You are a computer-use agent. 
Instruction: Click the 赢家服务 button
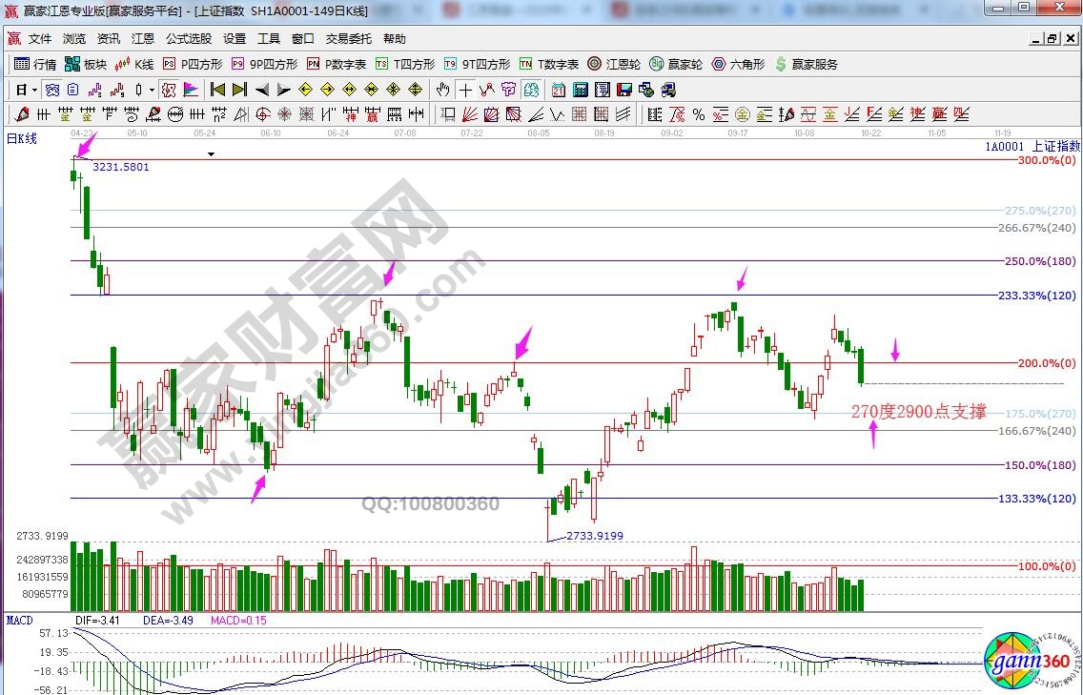[x=807, y=64]
